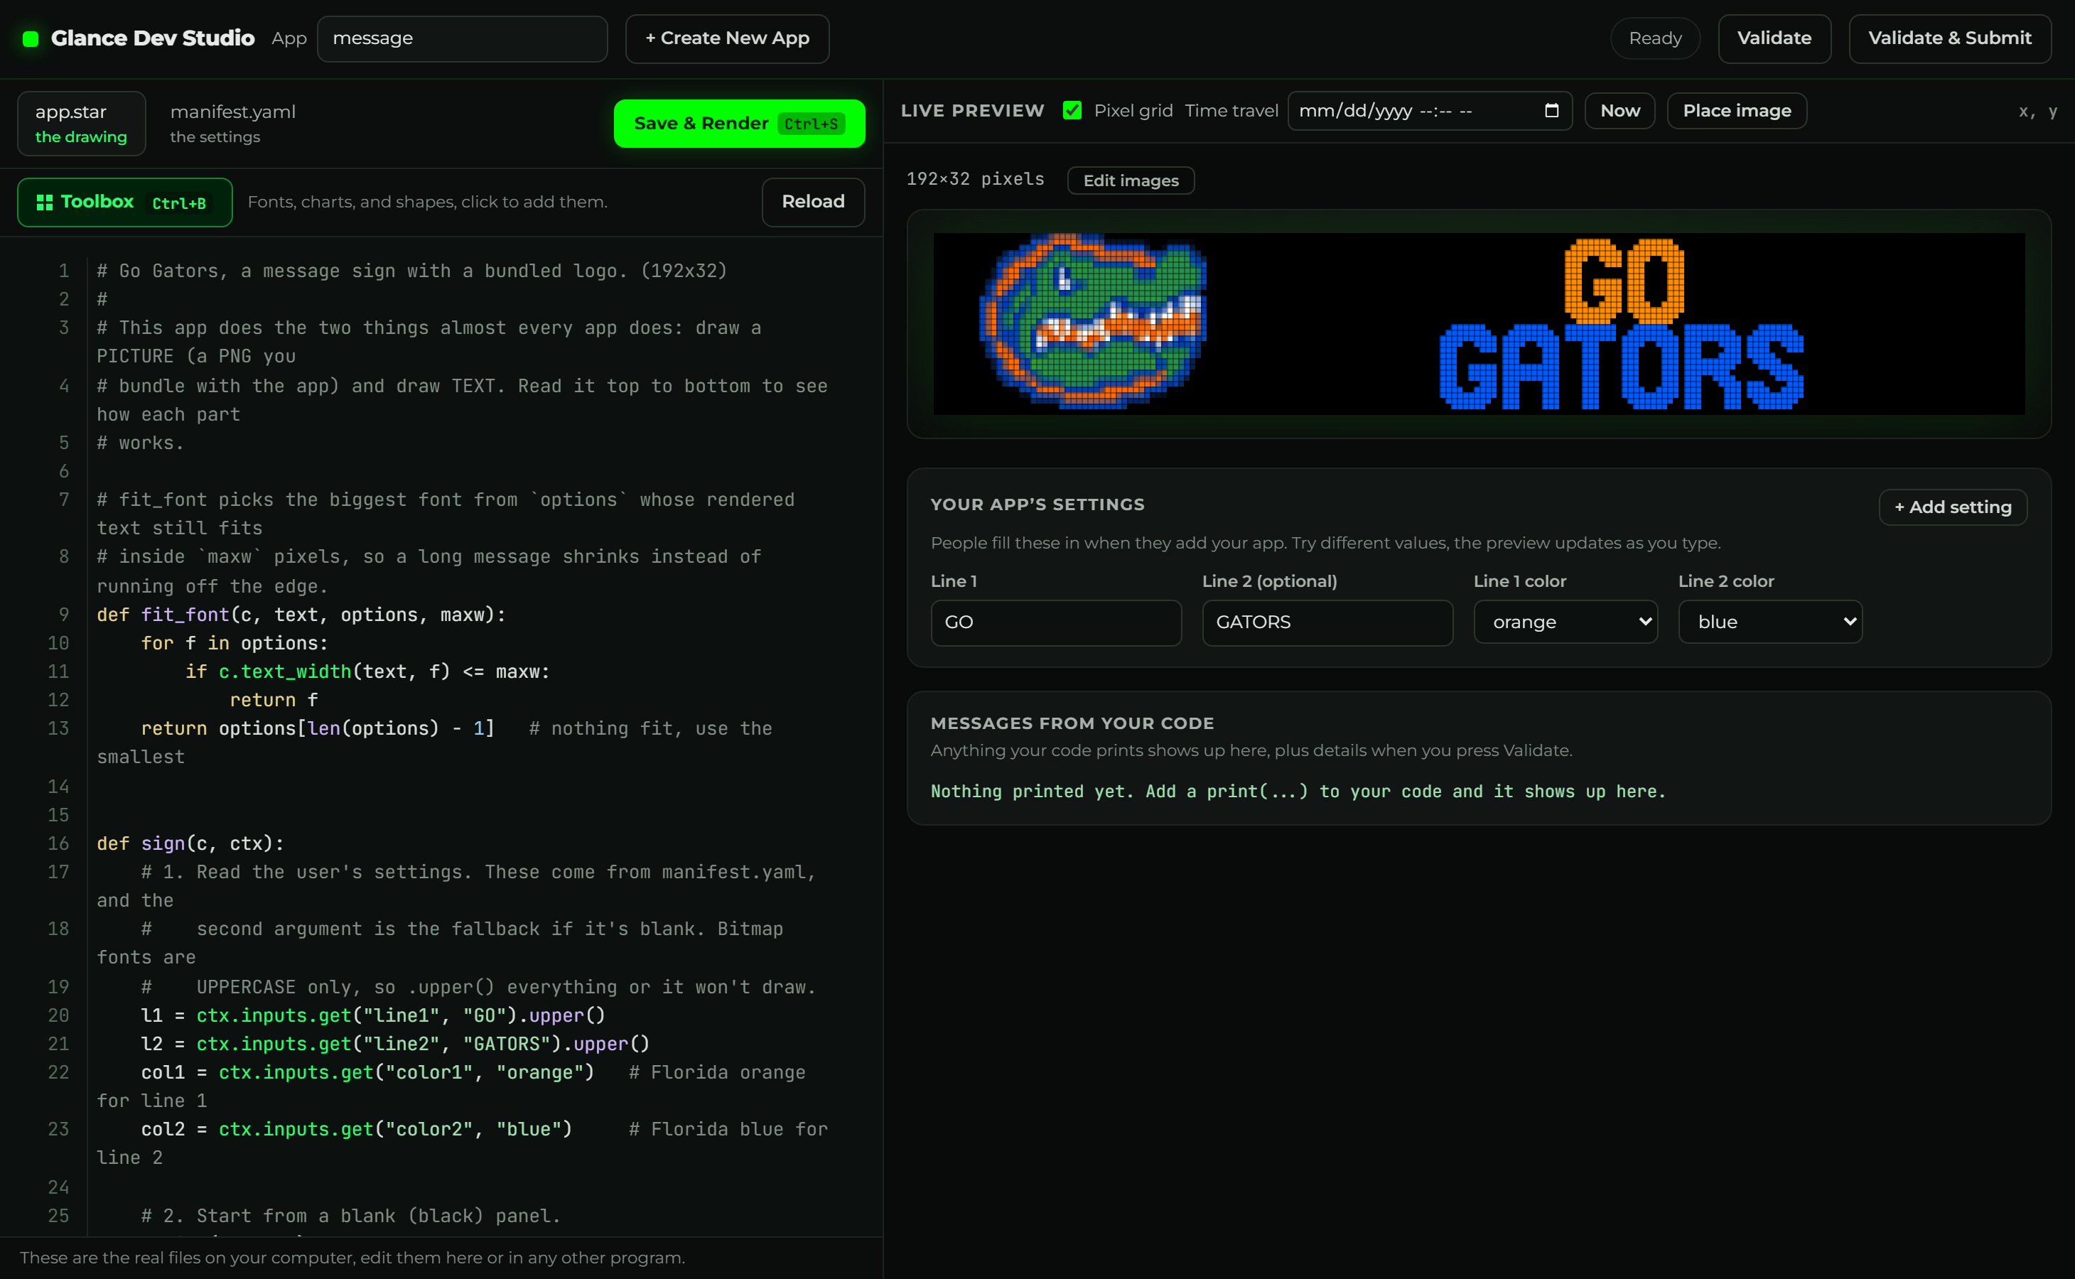
Task: Click the Edit images button
Action: (x=1131, y=180)
